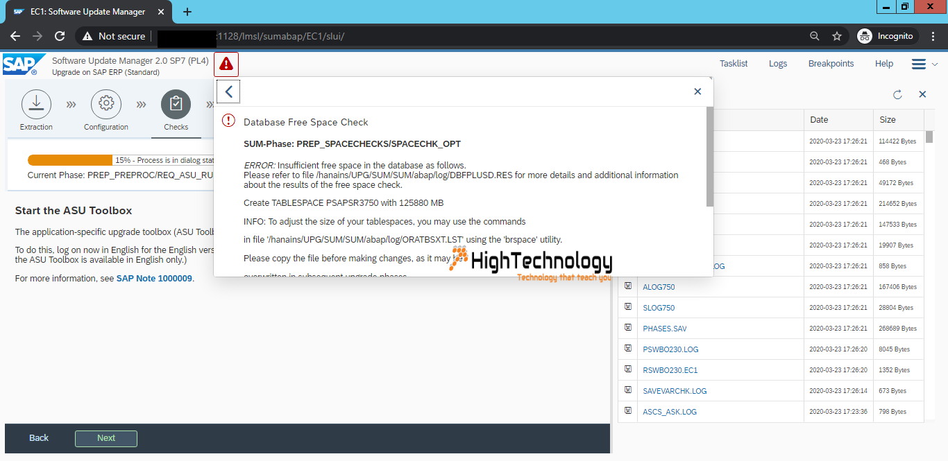Open the hamburger menu in the header
This screenshot has height=461, width=948.
(919, 64)
